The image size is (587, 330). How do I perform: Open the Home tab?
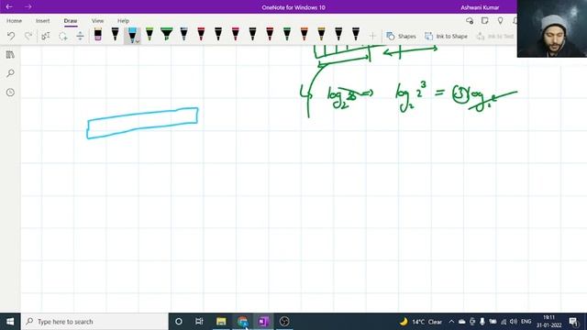pos(15,21)
